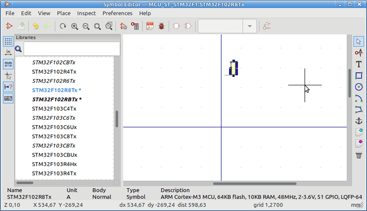The image size is (367, 211).
Task: Select the add pin tool
Action: pos(358,53)
